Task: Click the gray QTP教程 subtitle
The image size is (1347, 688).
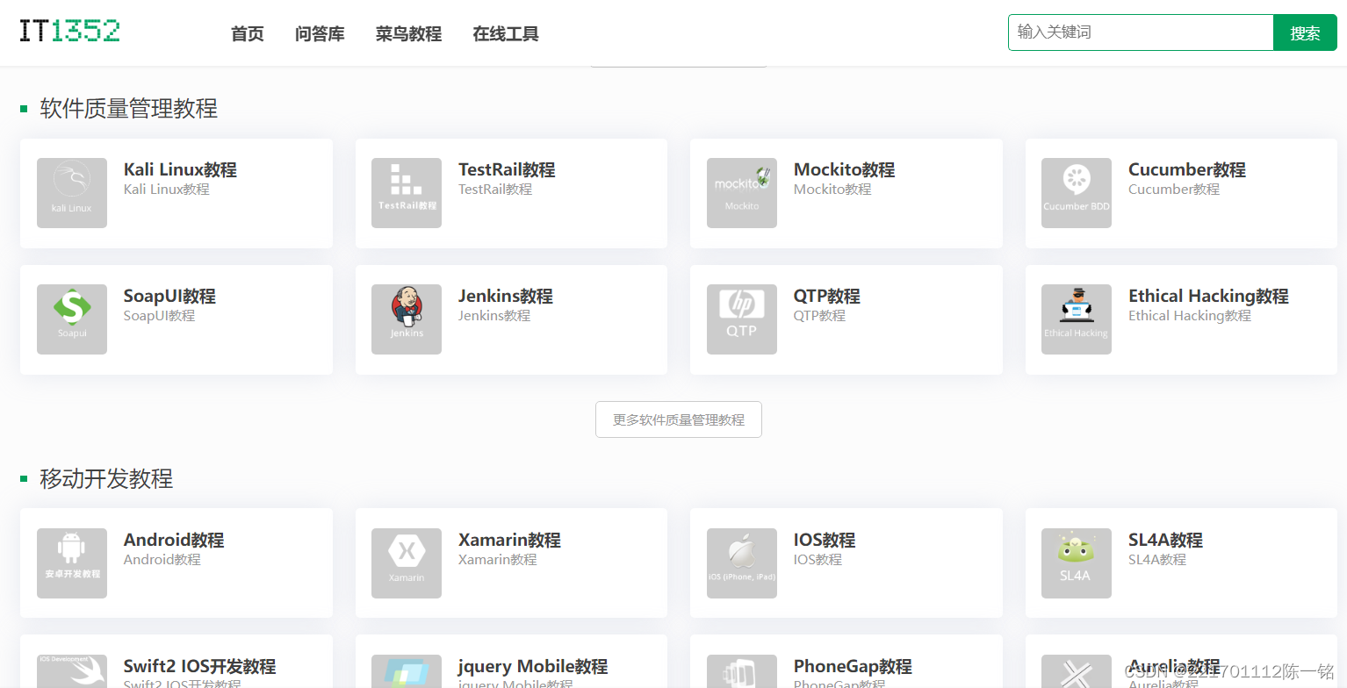Action: (x=819, y=316)
